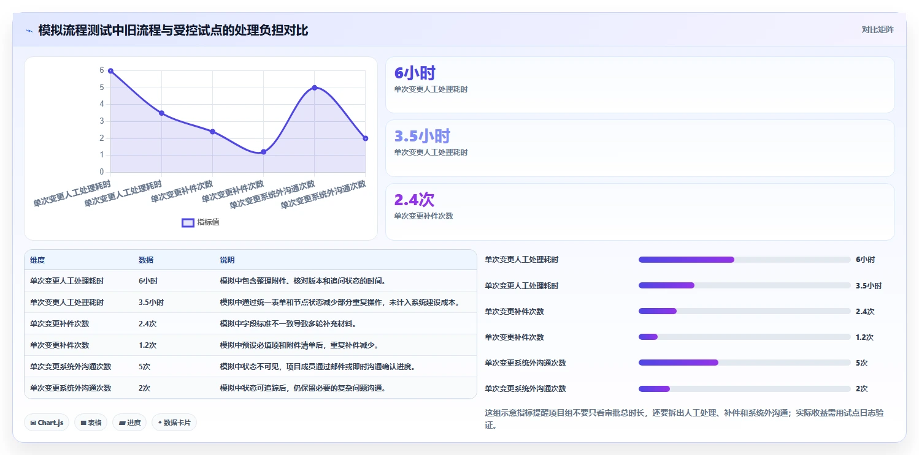The image size is (919, 455).
Task: Select the chart peak point at value 5
Action: (x=315, y=88)
